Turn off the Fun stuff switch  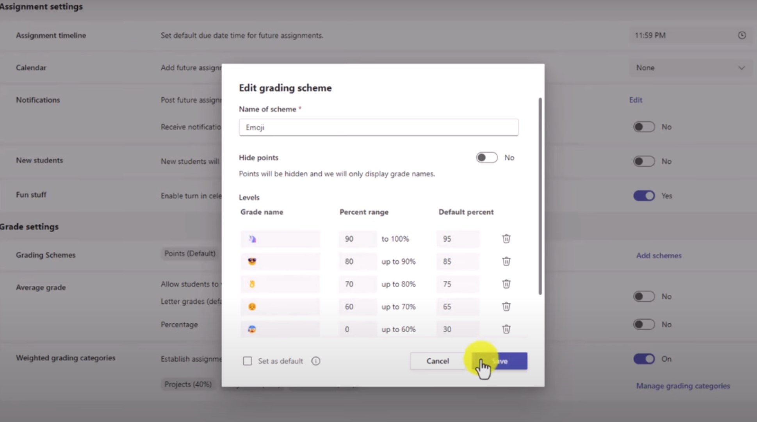click(644, 196)
